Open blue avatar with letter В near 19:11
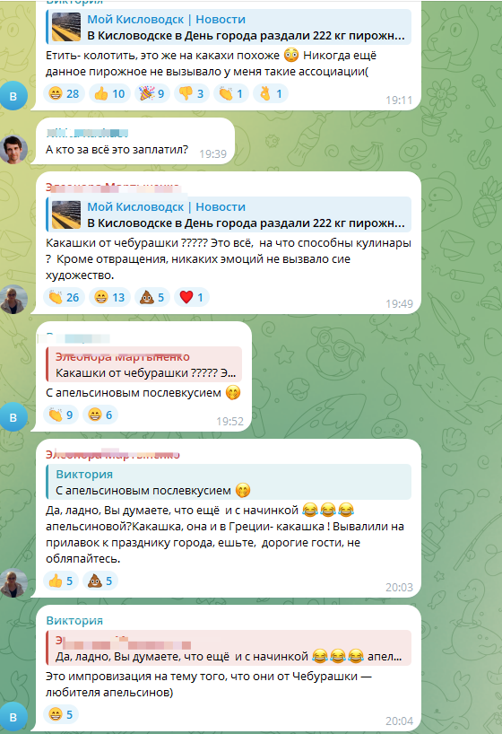502x734 pixels. [13, 96]
